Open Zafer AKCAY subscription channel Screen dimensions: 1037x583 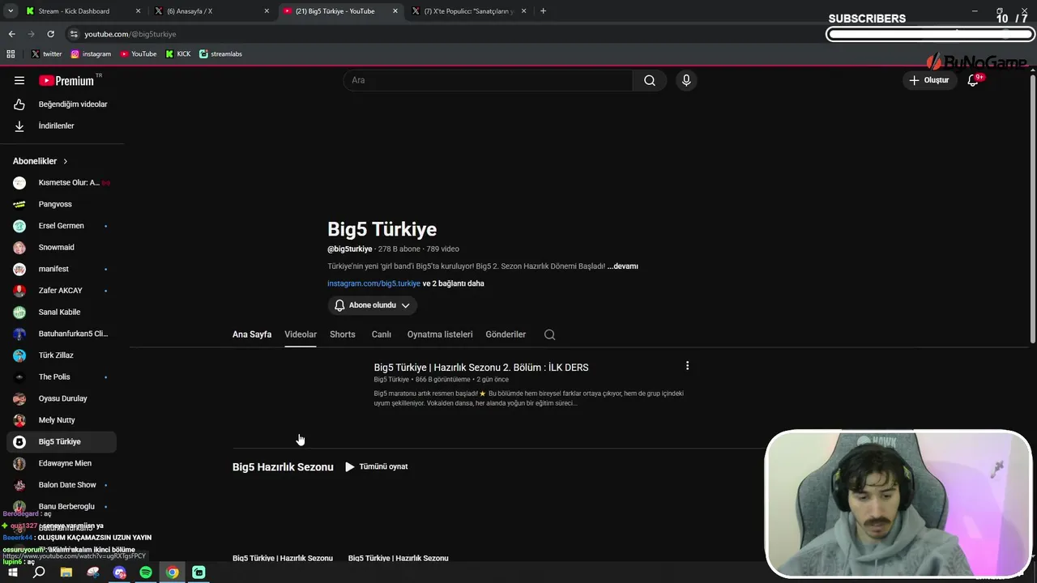pyautogui.click(x=62, y=291)
